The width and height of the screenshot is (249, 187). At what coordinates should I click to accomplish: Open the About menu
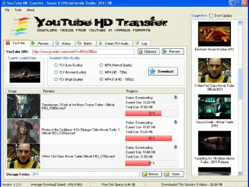coord(31,10)
